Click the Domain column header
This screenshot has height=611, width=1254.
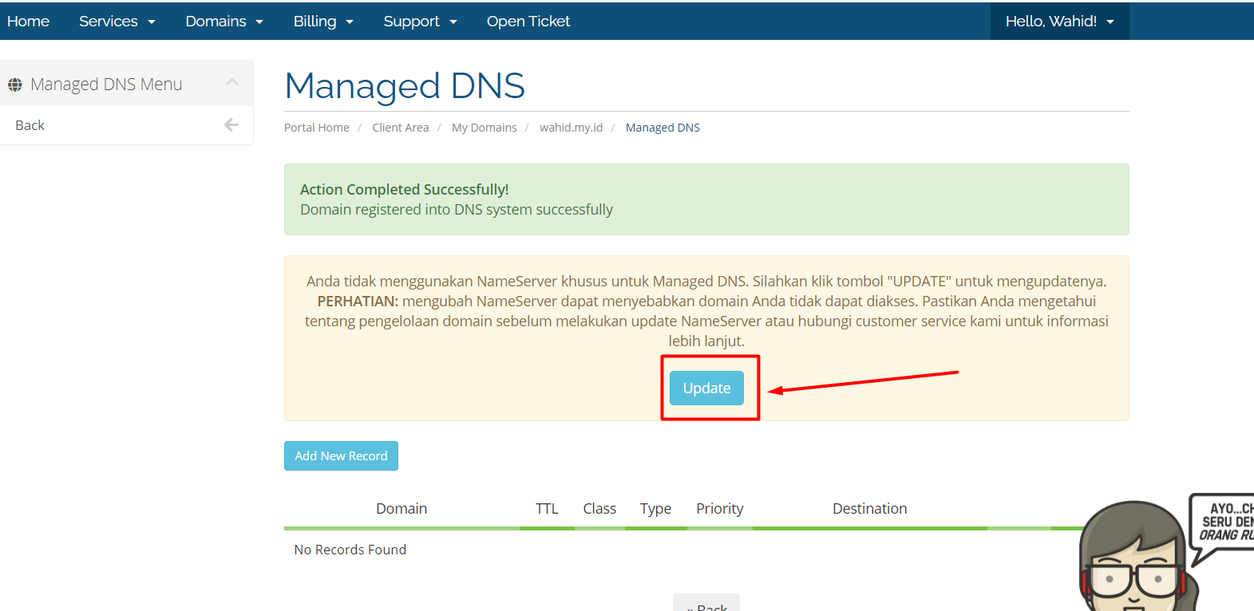(402, 509)
